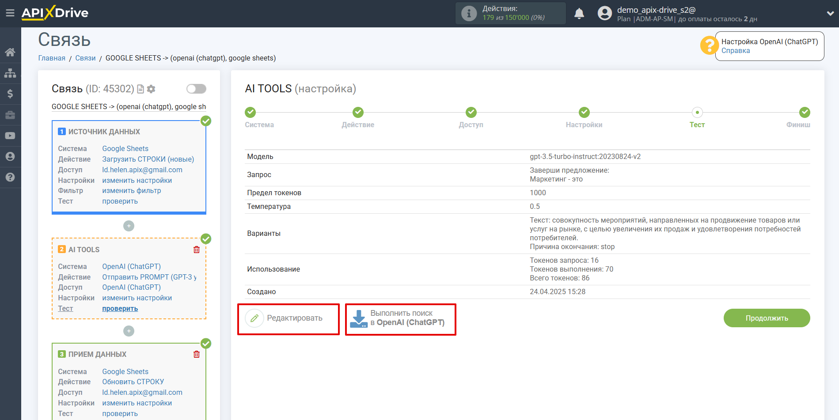This screenshot has width=839, height=420.
Task: Open the home sidebar icon
Action: coord(10,52)
